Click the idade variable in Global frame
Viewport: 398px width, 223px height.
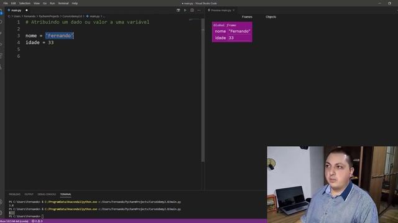point(220,38)
